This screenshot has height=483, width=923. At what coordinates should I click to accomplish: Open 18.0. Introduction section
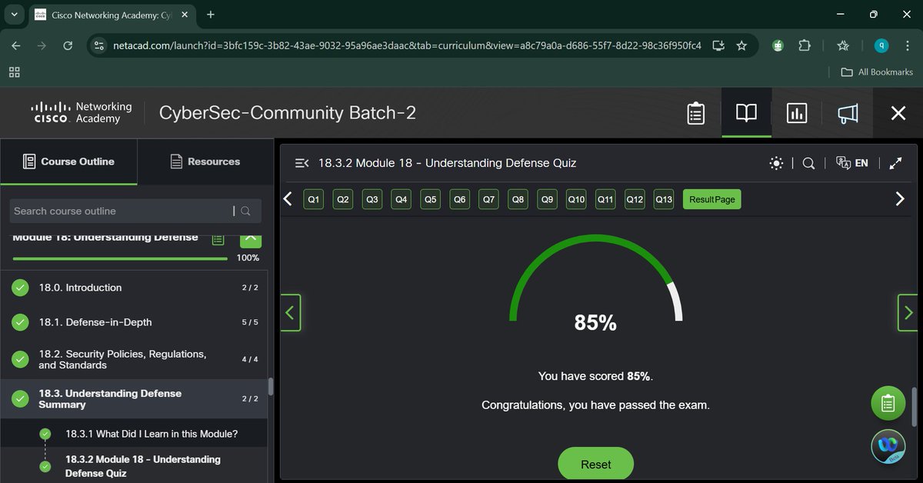tap(135, 288)
